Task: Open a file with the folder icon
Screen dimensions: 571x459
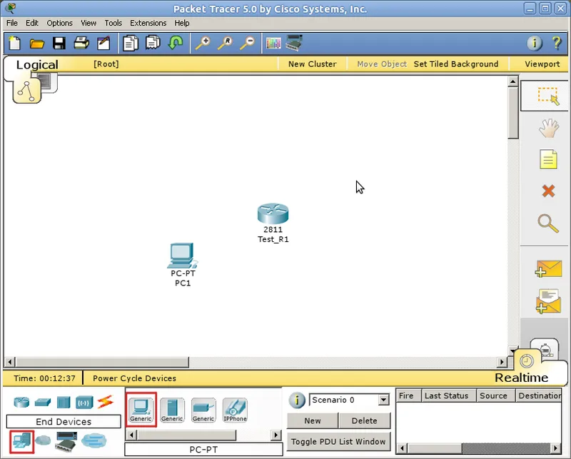Action: point(37,44)
